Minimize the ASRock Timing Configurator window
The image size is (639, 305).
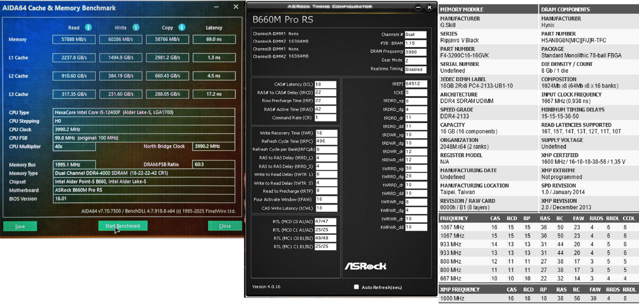click(419, 7)
